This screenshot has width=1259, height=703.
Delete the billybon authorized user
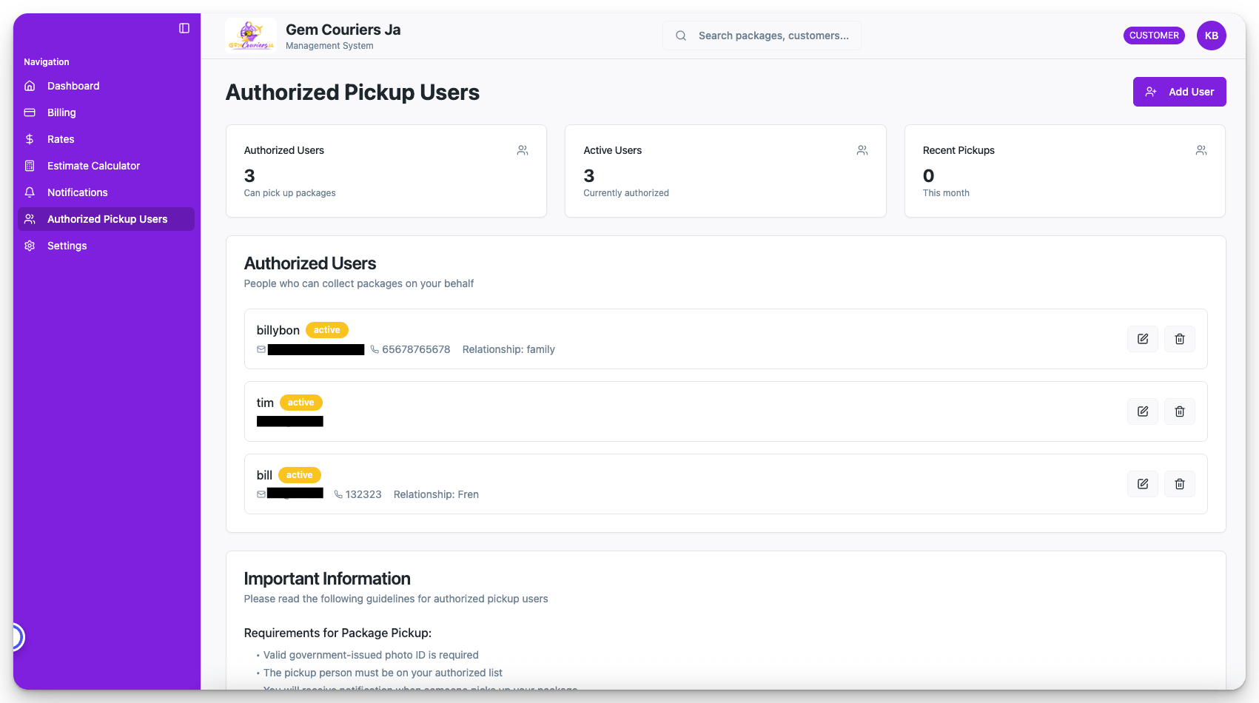pyautogui.click(x=1179, y=339)
